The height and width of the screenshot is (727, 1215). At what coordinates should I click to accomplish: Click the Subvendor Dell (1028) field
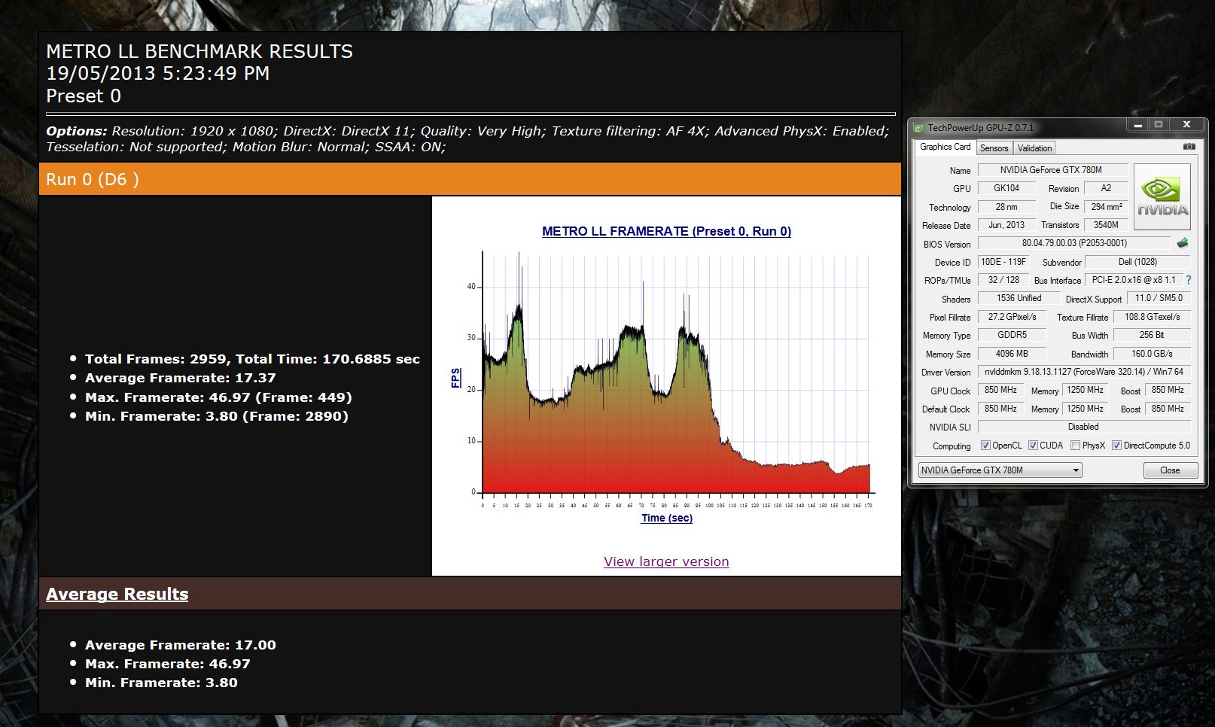pyautogui.click(x=1137, y=262)
